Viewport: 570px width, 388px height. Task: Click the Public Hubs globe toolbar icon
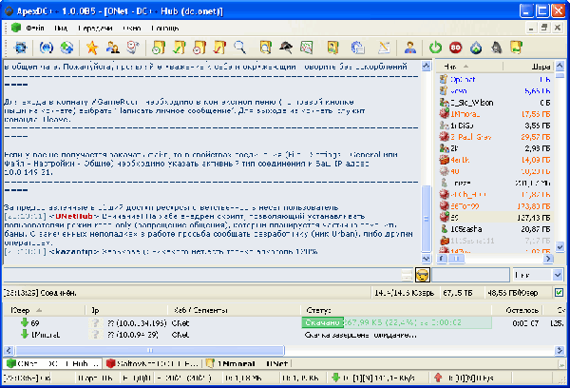20,48
